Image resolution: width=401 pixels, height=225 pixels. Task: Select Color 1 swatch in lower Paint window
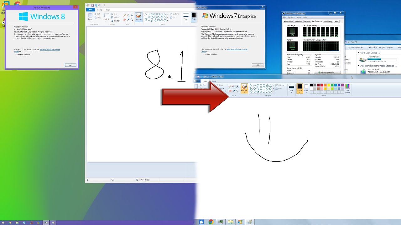[300, 88]
